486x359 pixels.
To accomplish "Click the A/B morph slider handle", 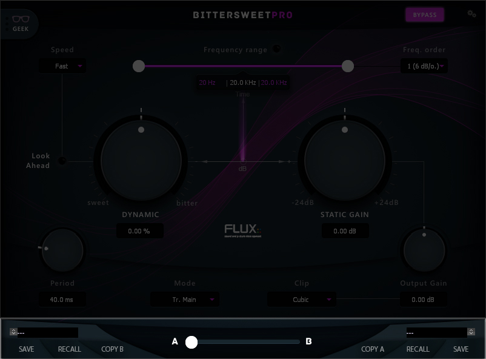I will (x=191, y=342).
